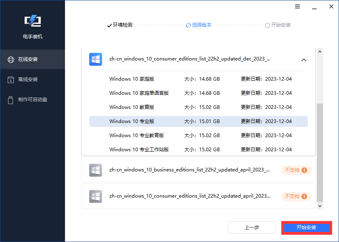
Task: Click the 上一步 button
Action: click(251, 227)
